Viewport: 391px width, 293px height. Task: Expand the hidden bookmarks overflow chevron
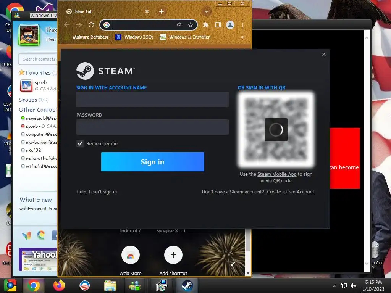[x=242, y=37]
